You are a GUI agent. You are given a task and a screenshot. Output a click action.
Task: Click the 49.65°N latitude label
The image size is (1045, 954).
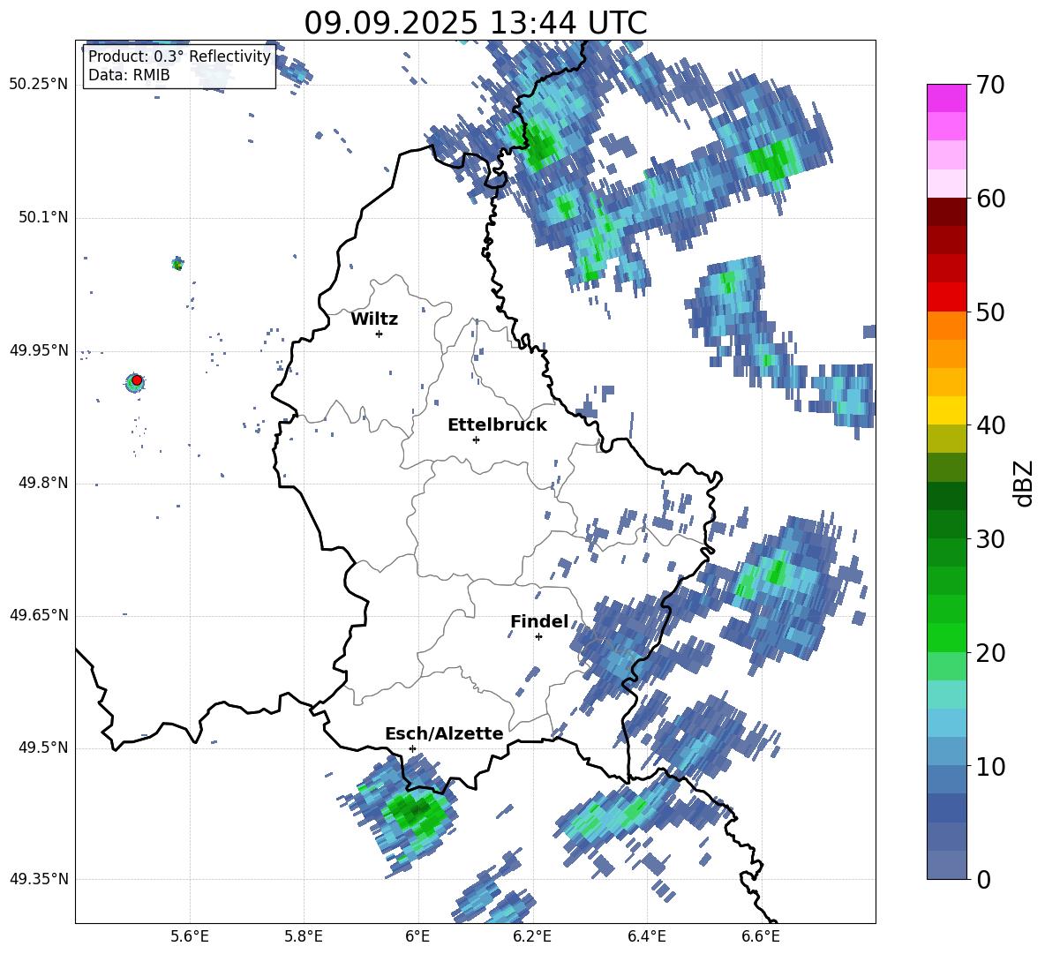(39, 615)
